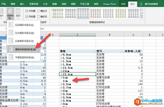Collapse the 12cm pivot row group
The height and width of the screenshot is (107, 164).
click(61, 71)
